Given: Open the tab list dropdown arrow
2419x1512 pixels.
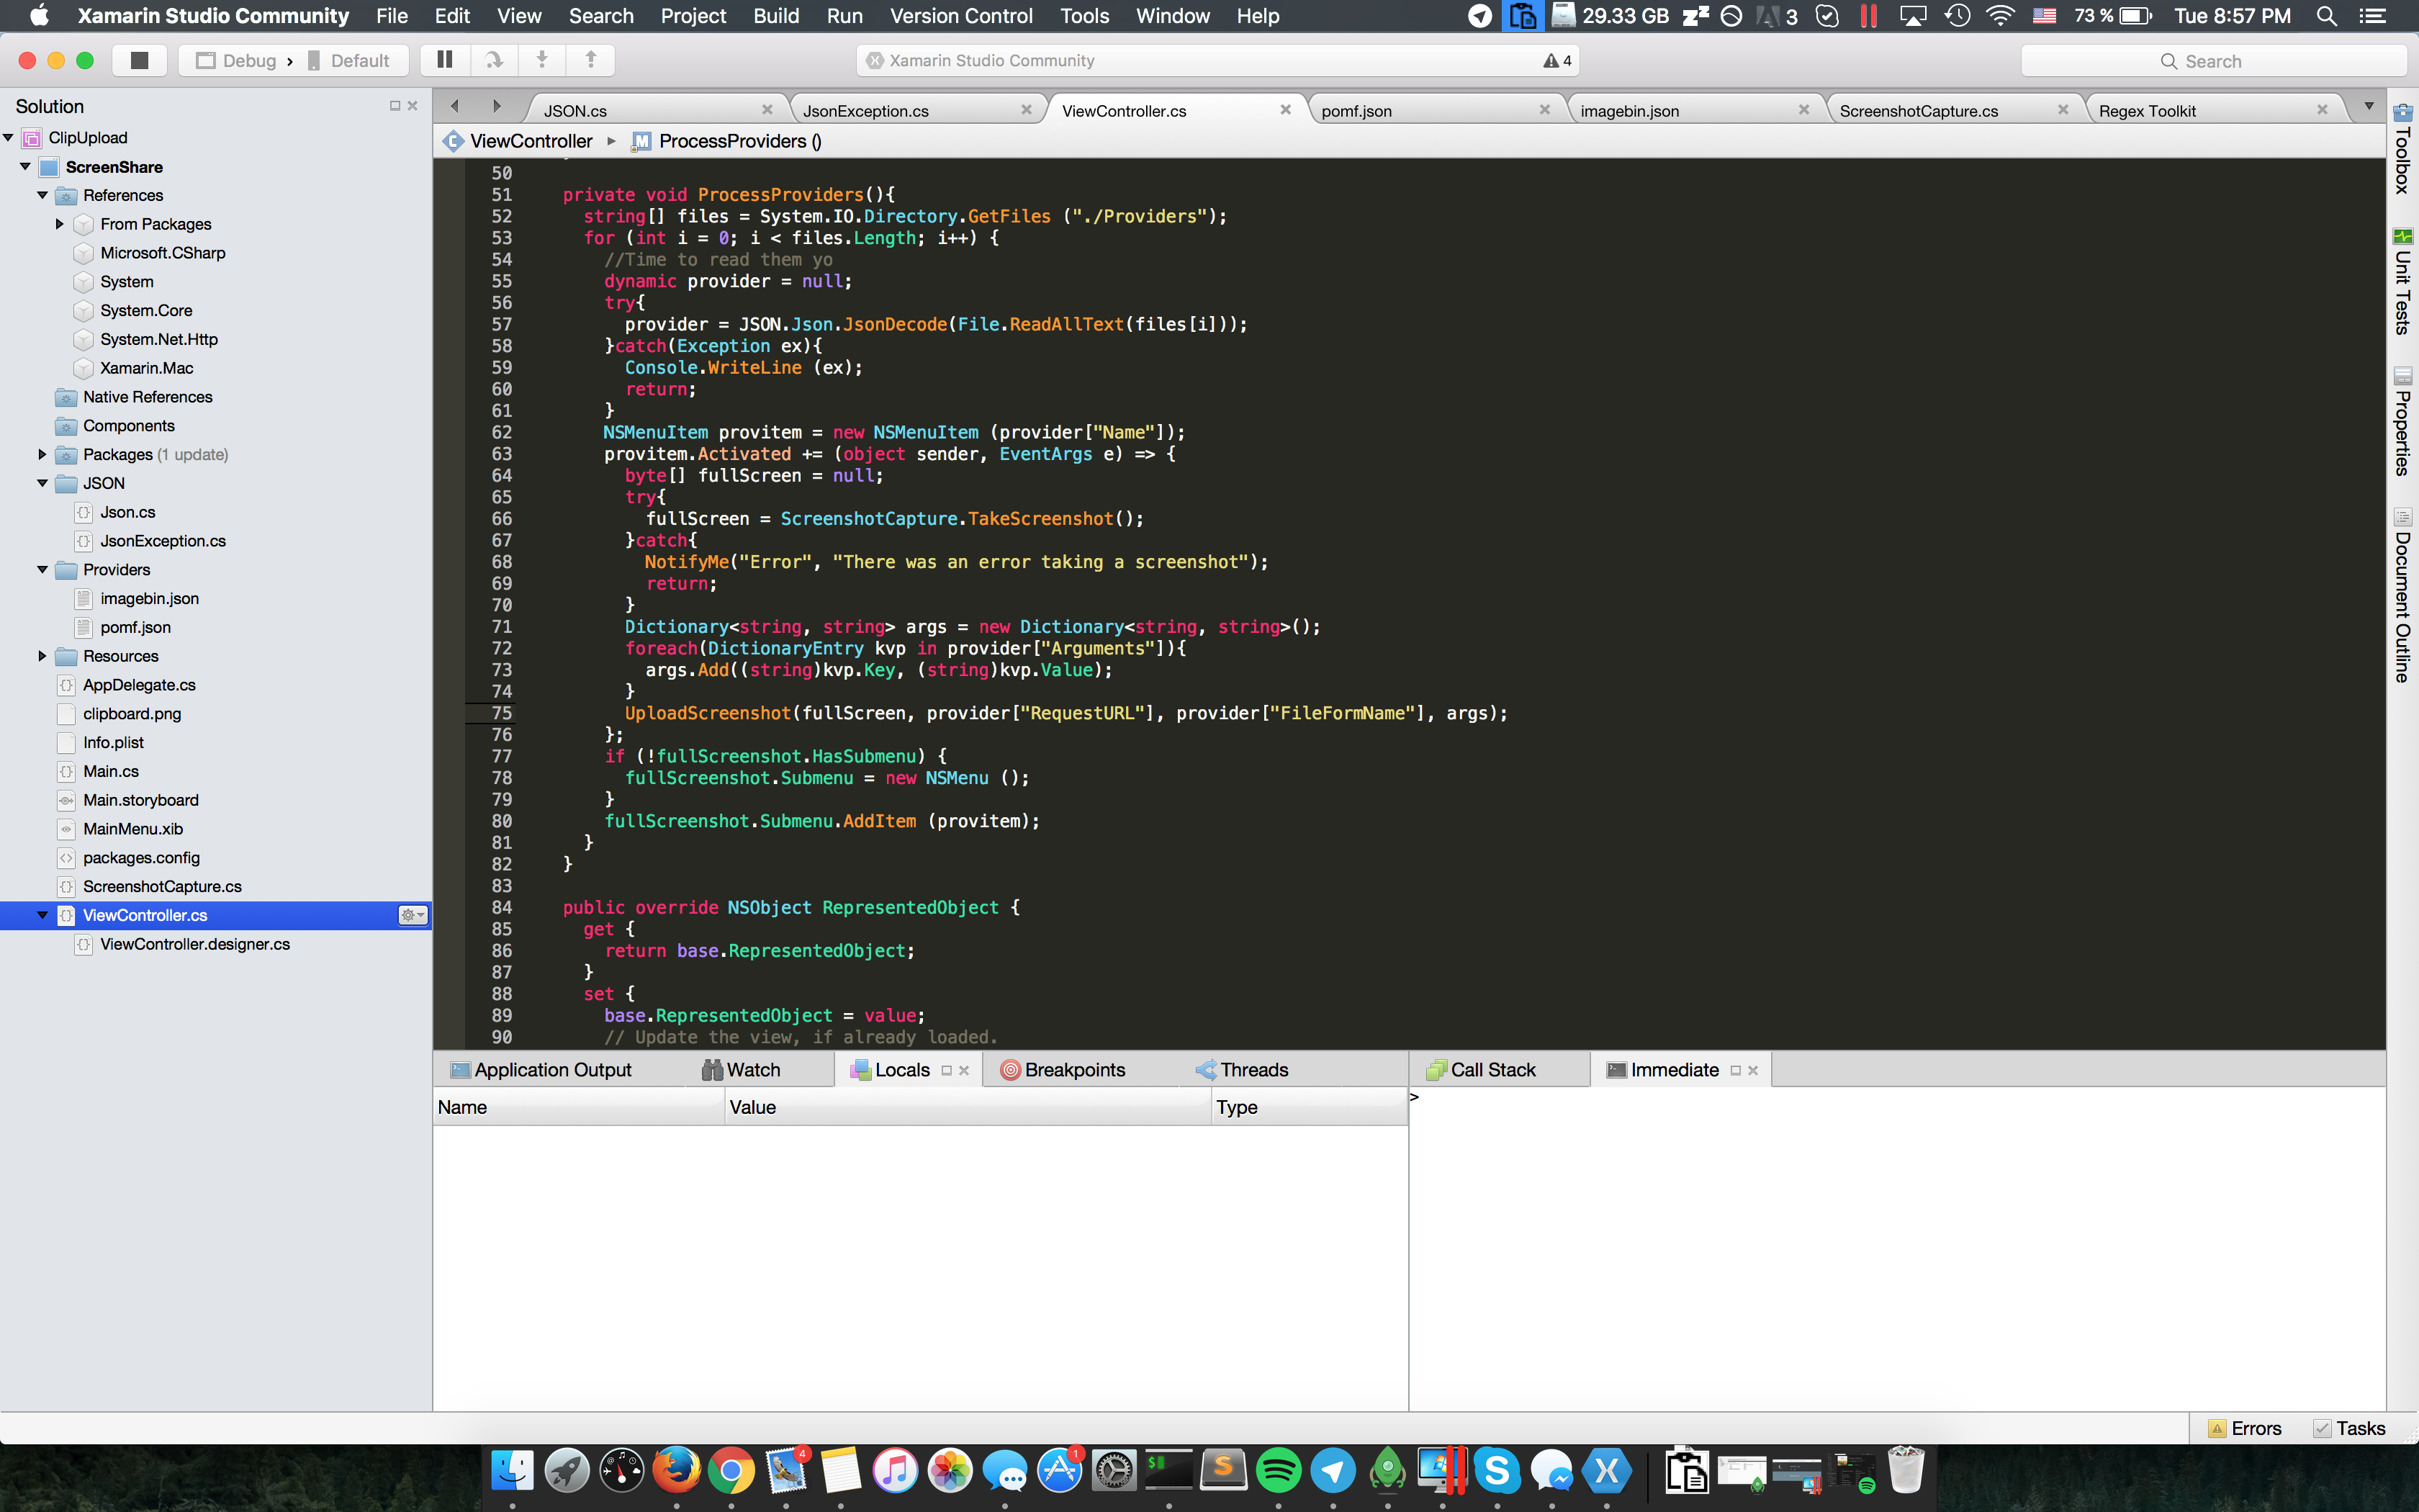Looking at the screenshot, I should tap(2368, 106).
